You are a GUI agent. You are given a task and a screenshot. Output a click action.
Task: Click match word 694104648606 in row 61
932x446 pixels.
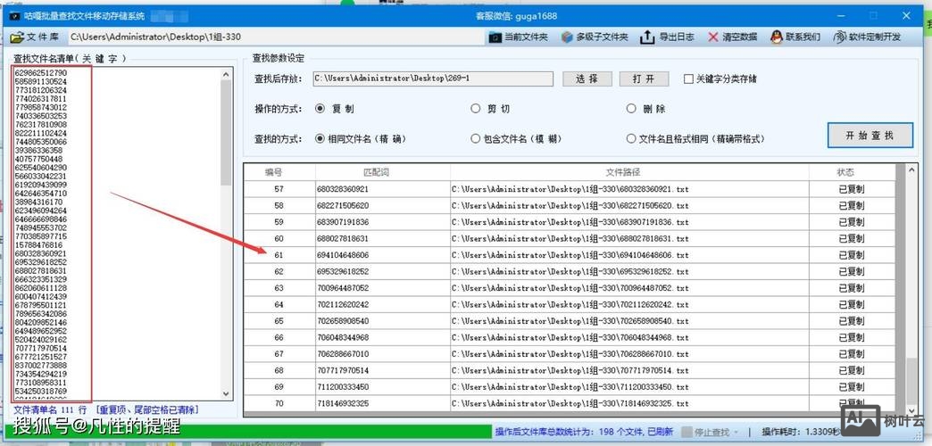[343, 255]
